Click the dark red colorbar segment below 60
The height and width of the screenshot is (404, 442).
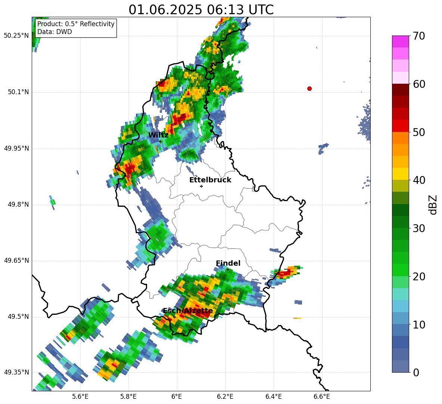(x=400, y=90)
